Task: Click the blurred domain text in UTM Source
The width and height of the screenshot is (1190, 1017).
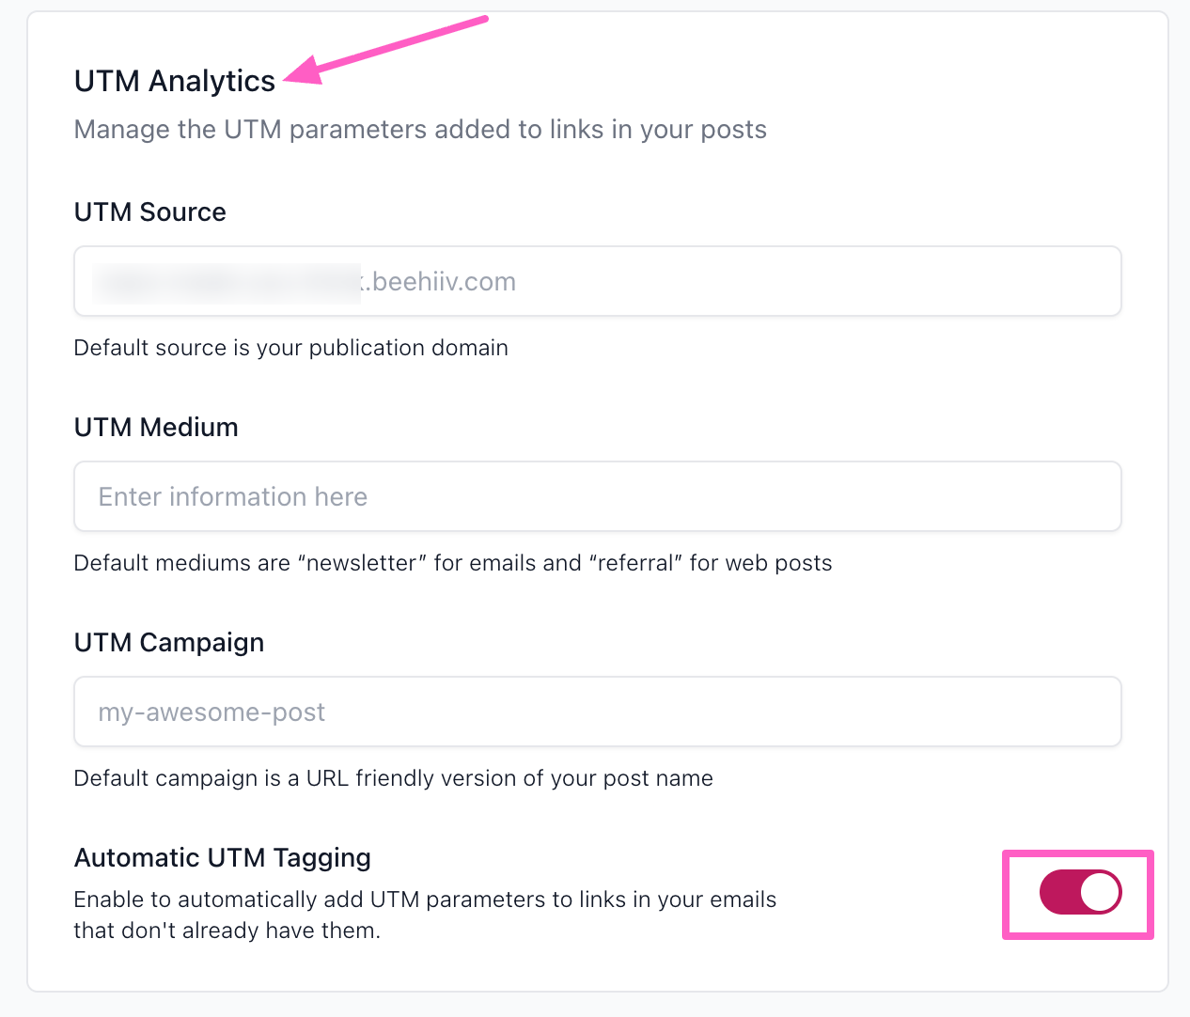Action: (226, 282)
